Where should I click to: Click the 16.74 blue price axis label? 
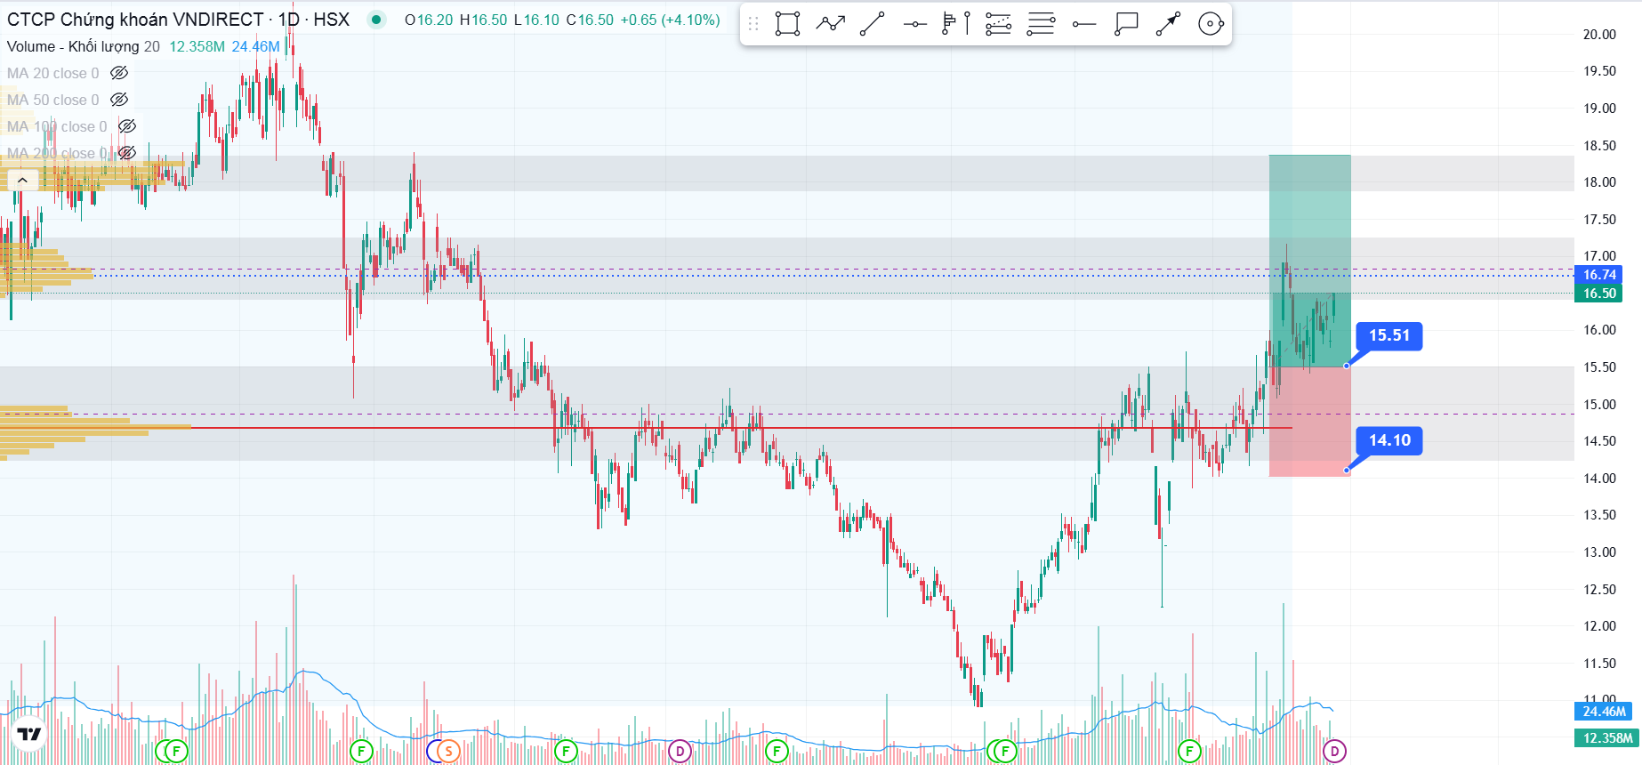click(x=1598, y=275)
